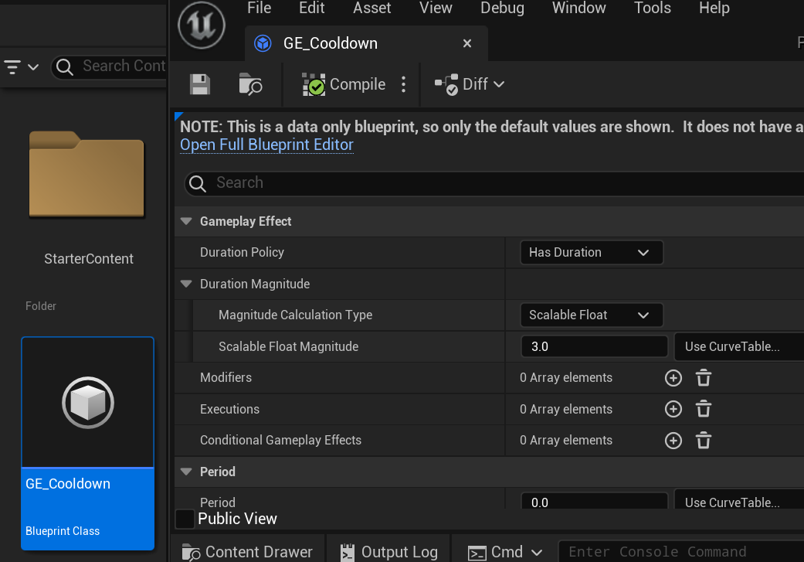
Task: Open Full Blueprint Editor
Action: tap(266, 145)
